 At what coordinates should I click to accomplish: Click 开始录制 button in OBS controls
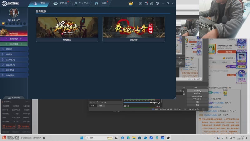pos(197,93)
